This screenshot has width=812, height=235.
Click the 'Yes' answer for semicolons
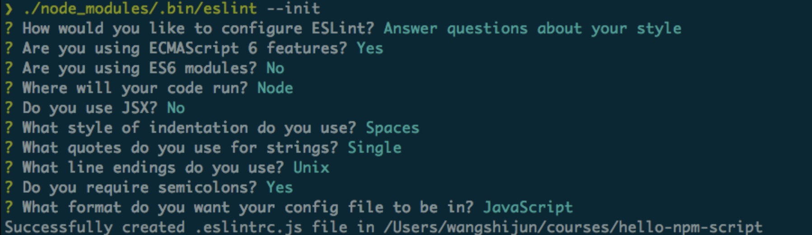click(x=279, y=187)
